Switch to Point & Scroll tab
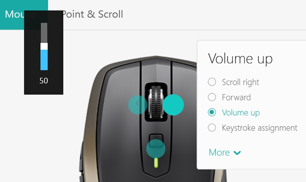The width and height of the screenshot is (306, 182). 92,14
